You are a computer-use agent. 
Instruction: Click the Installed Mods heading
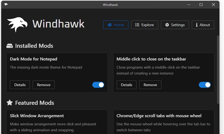tap(34, 46)
